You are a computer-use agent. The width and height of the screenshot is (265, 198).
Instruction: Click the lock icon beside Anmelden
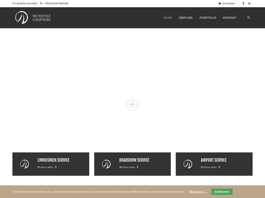pyautogui.click(x=220, y=3)
